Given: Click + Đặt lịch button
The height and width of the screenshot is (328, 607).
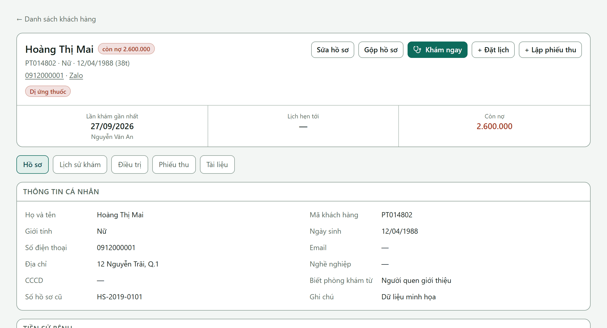Looking at the screenshot, I should [x=493, y=50].
